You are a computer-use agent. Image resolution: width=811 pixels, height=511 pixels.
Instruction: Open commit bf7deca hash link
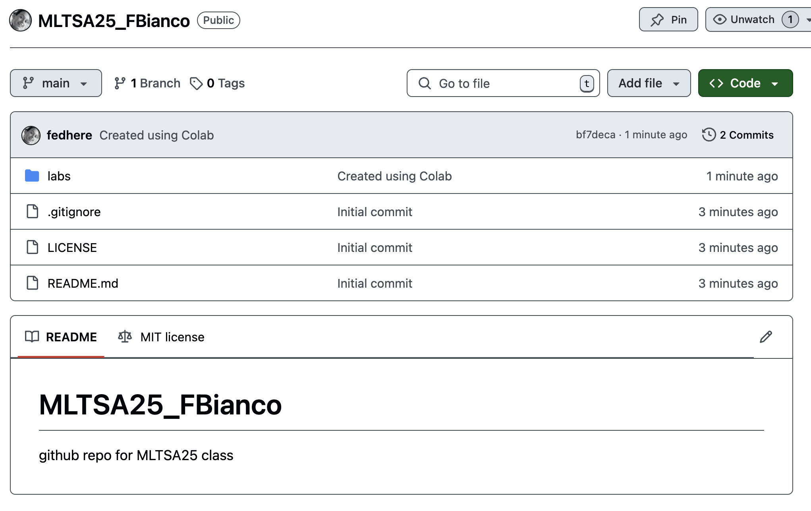coord(595,135)
